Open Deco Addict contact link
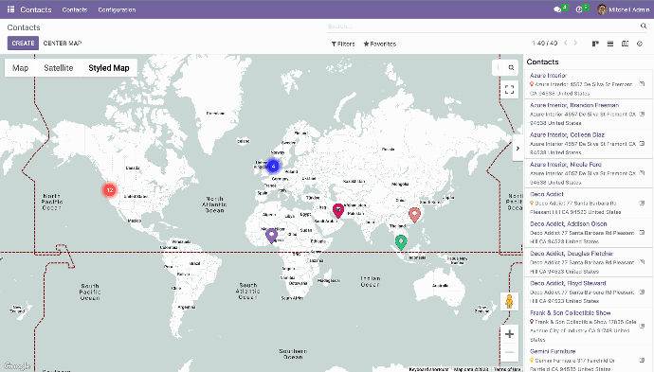 coord(546,194)
